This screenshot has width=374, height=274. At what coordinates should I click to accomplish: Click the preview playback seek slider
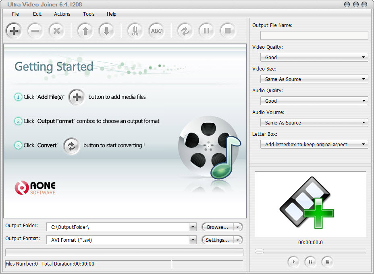[x=310, y=251]
